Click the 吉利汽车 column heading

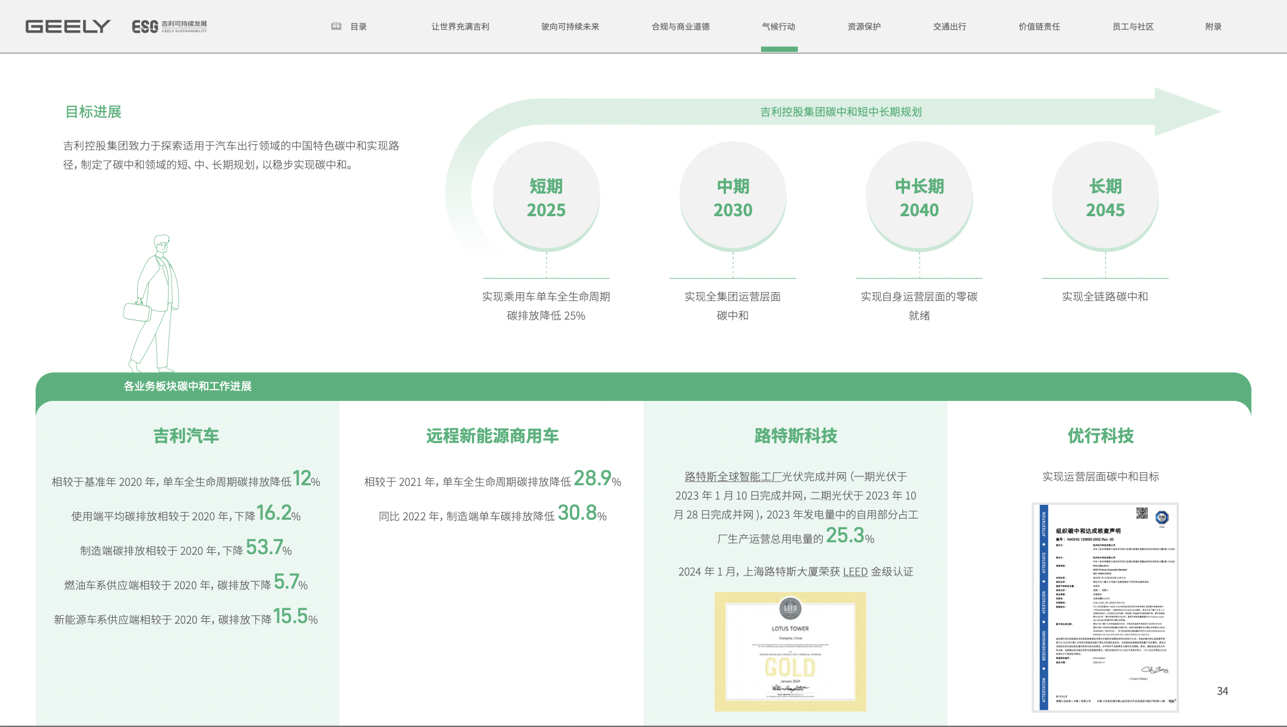coord(186,436)
